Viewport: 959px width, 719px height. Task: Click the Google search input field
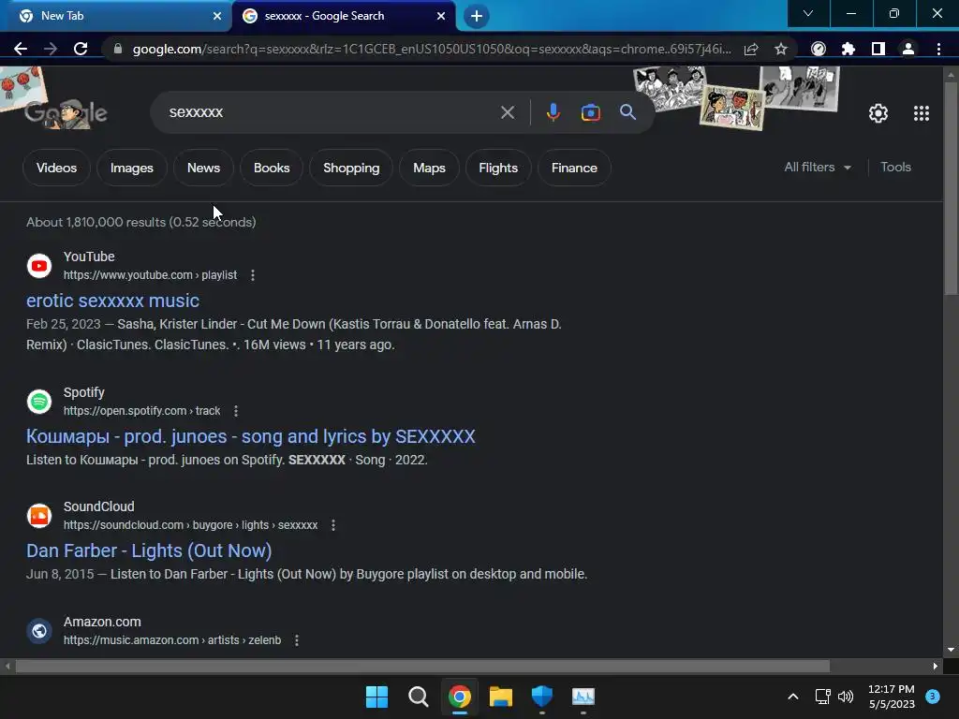(x=331, y=112)
